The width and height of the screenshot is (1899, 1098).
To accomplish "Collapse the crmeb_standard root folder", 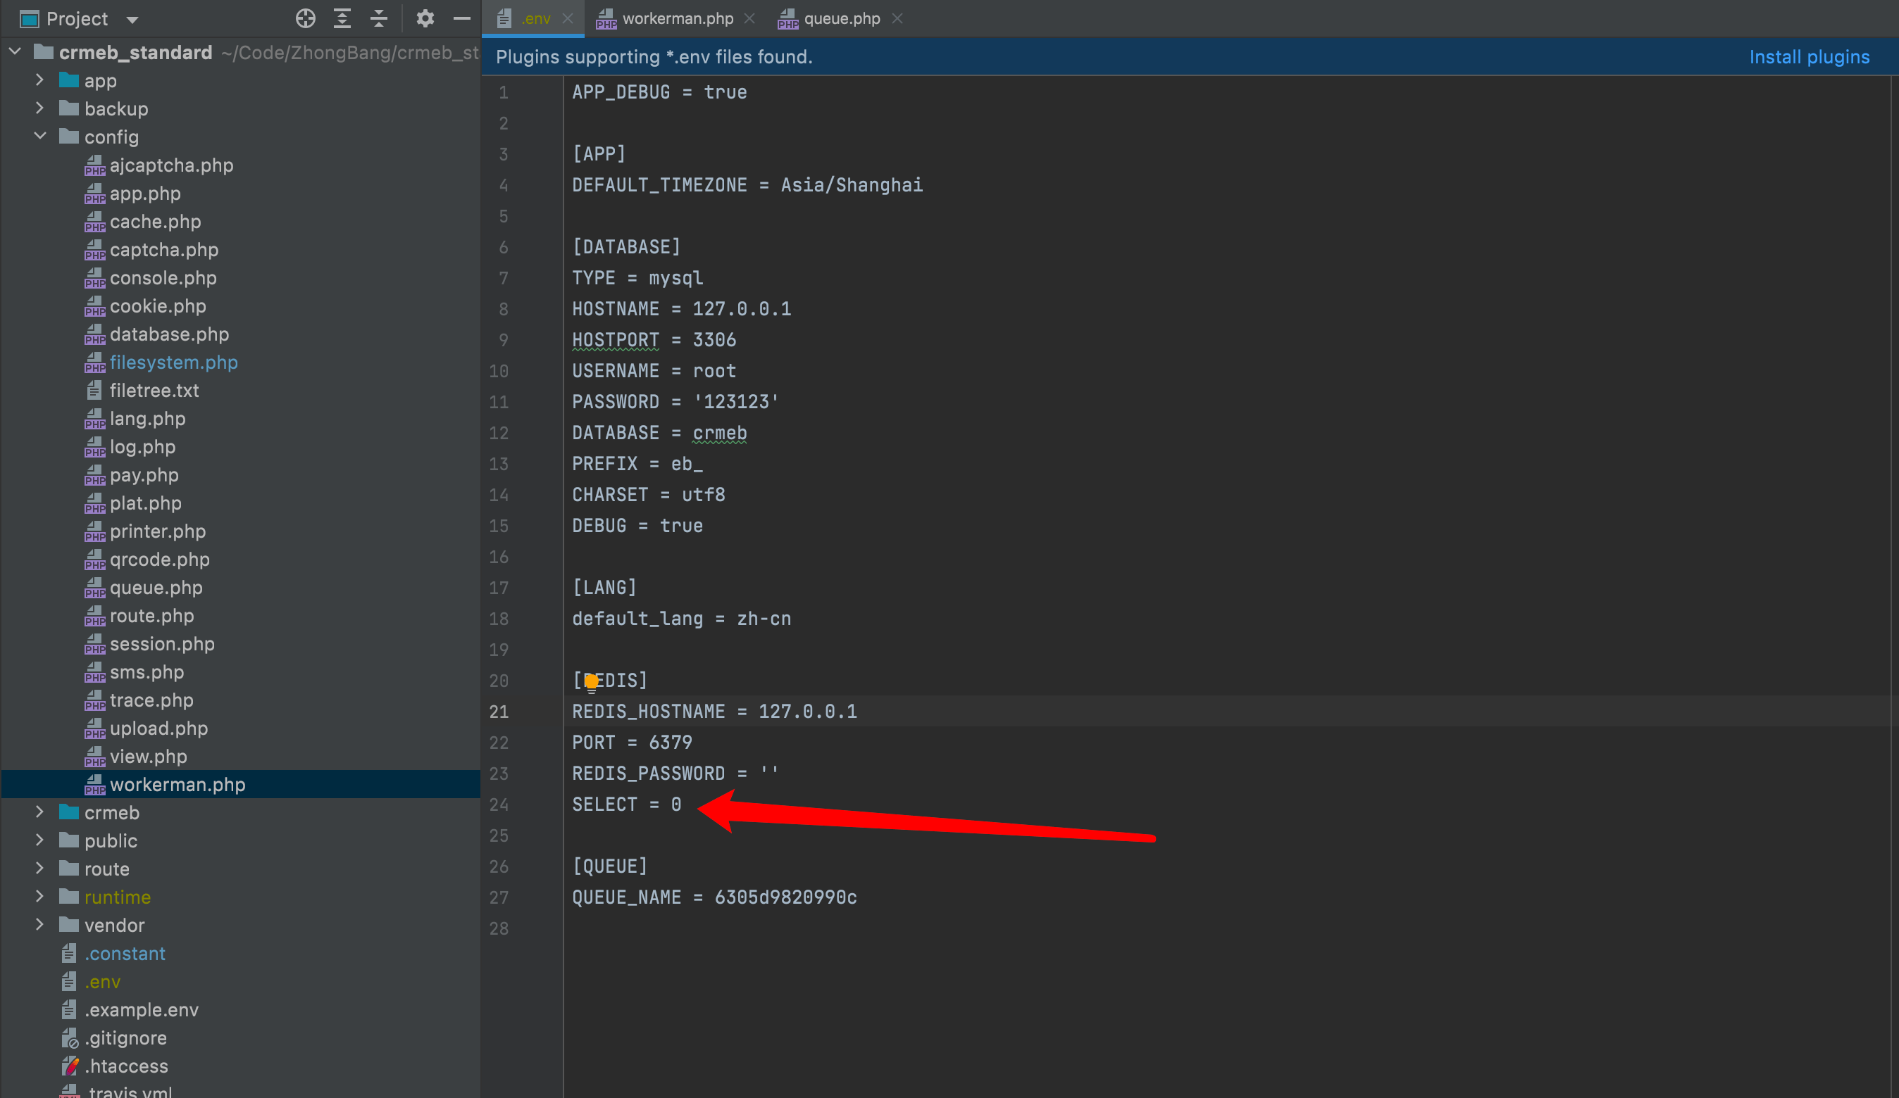I will 15,52.
